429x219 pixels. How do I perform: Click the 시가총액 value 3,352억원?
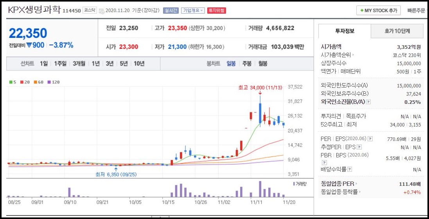click(x=409, y=47)
